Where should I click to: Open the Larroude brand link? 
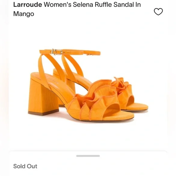tap(28, 5)
